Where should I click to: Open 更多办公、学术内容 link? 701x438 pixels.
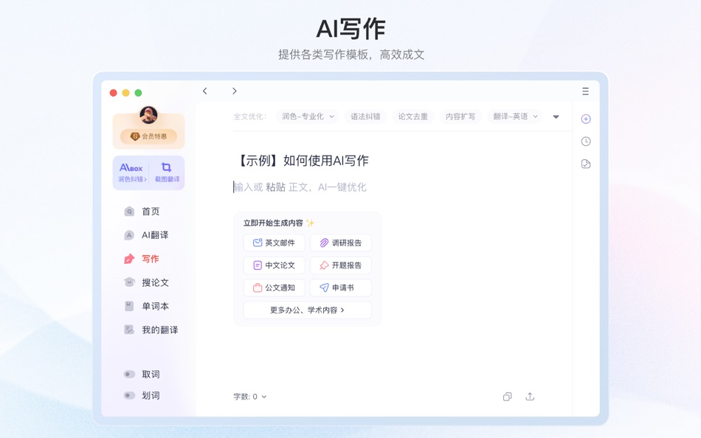pos(308,310)
